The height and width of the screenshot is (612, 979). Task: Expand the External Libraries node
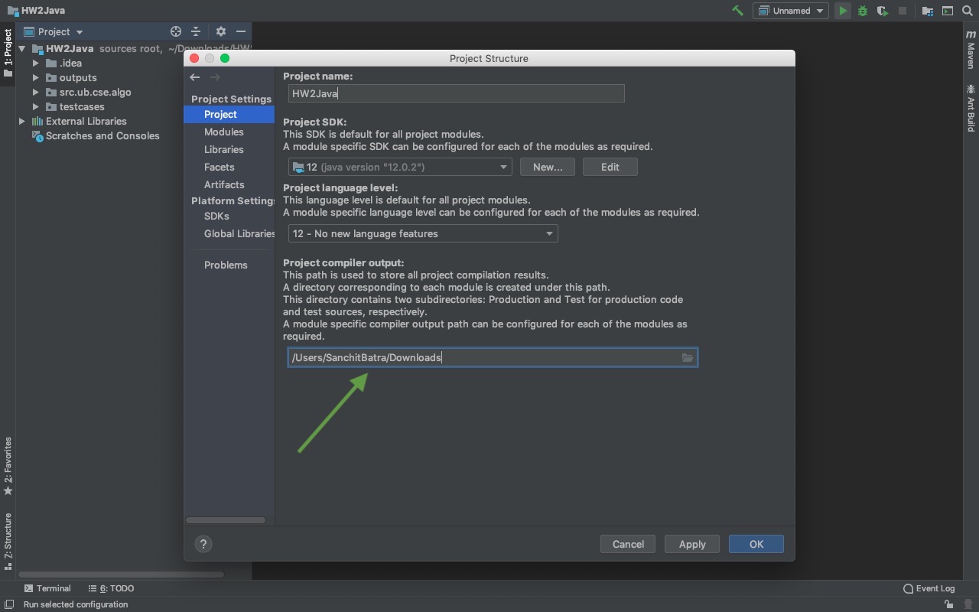[x=22, y=121]
